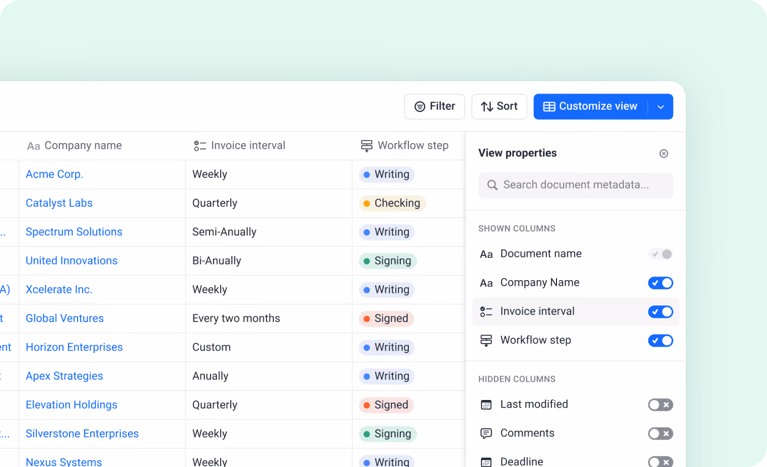The height and width of the screenshot is (467, 767).
Task: Open Elevation Holdings link
Action: pyautogui.click(x=72, y=405)
